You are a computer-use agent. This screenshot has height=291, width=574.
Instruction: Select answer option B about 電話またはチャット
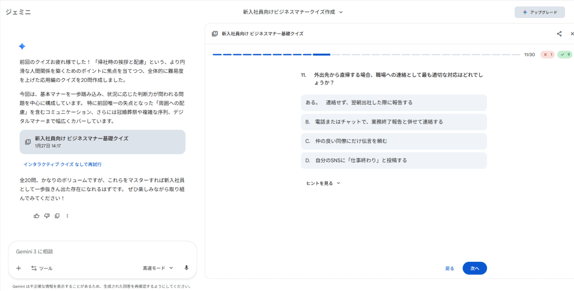tap(394, 122)
